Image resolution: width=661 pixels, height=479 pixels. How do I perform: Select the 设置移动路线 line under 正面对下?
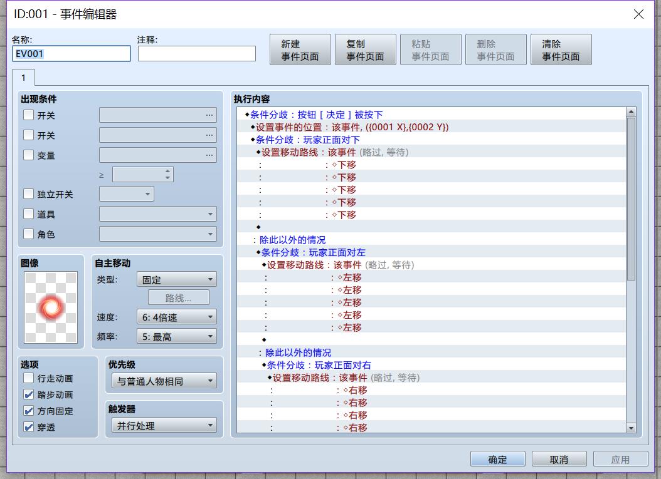point(431,152)
